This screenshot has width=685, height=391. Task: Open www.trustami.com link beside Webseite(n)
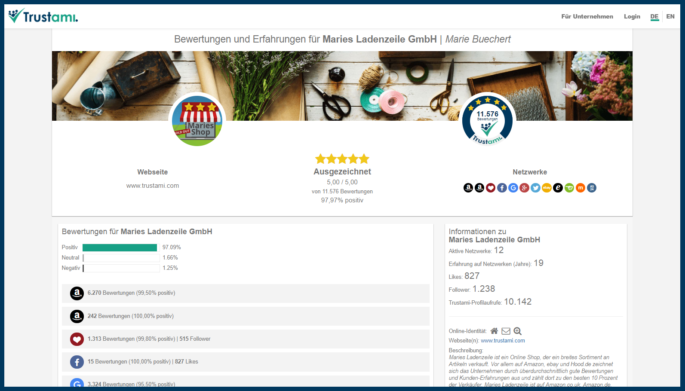(x=503, y=341)
